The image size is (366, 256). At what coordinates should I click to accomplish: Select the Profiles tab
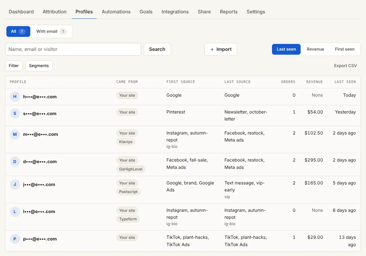(x=84, y=12)
